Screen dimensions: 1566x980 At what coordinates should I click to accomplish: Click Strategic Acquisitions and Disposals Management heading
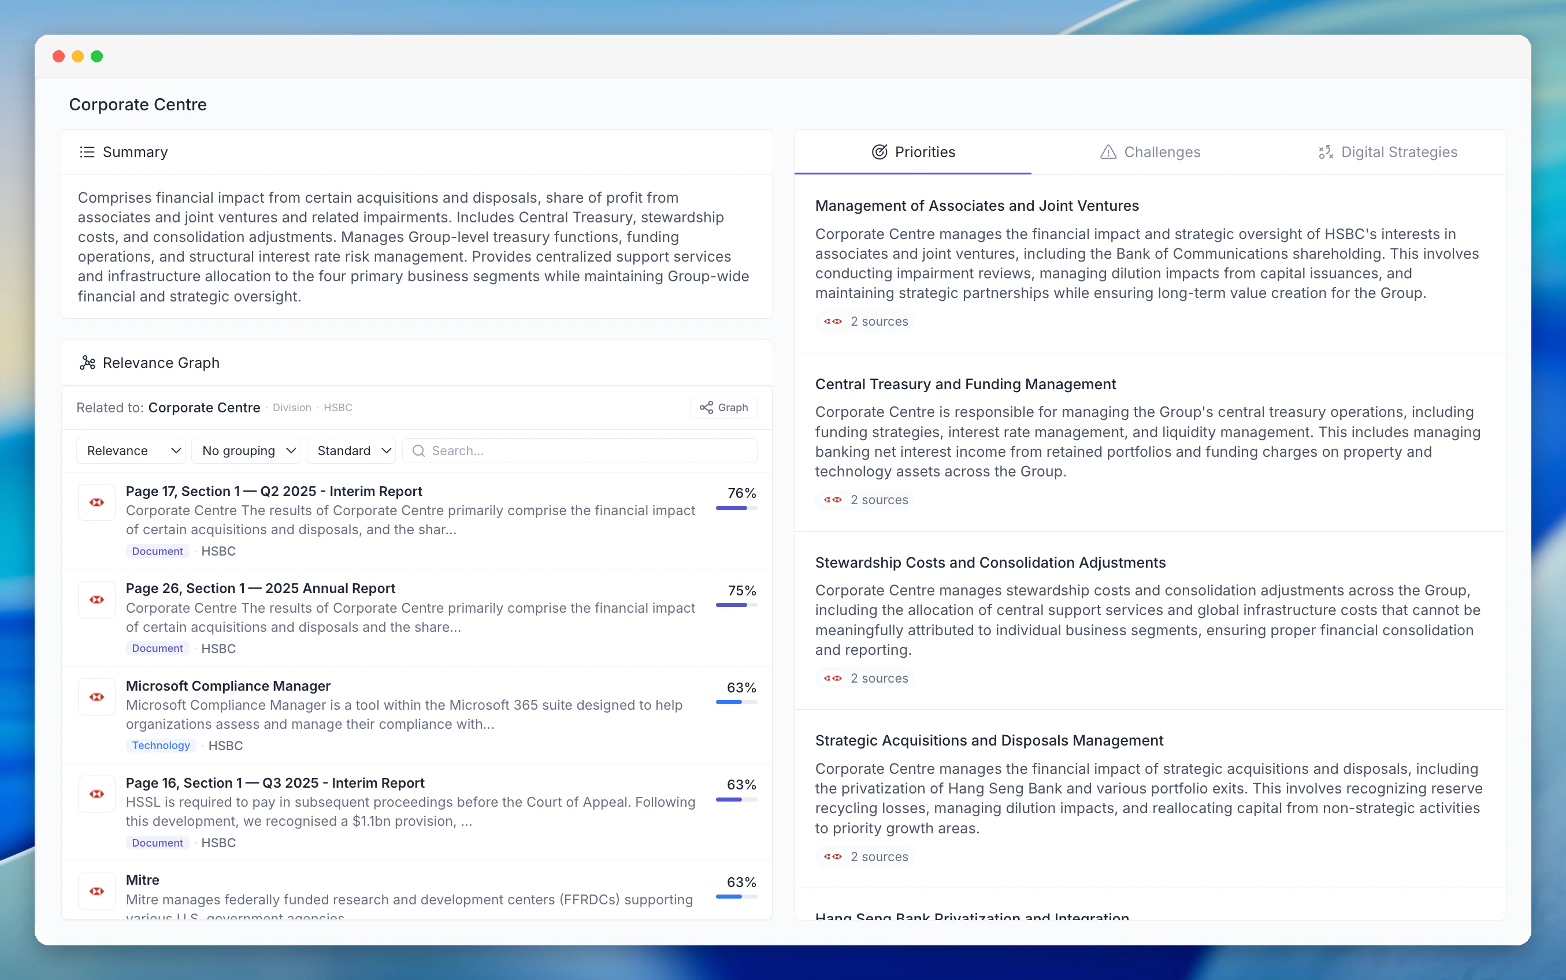pos(989,740)
